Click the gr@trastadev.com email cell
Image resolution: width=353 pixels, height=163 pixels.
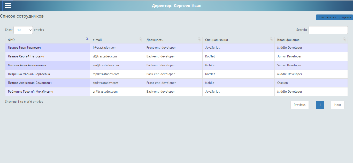pyautogui.click(x=105, y=92)
